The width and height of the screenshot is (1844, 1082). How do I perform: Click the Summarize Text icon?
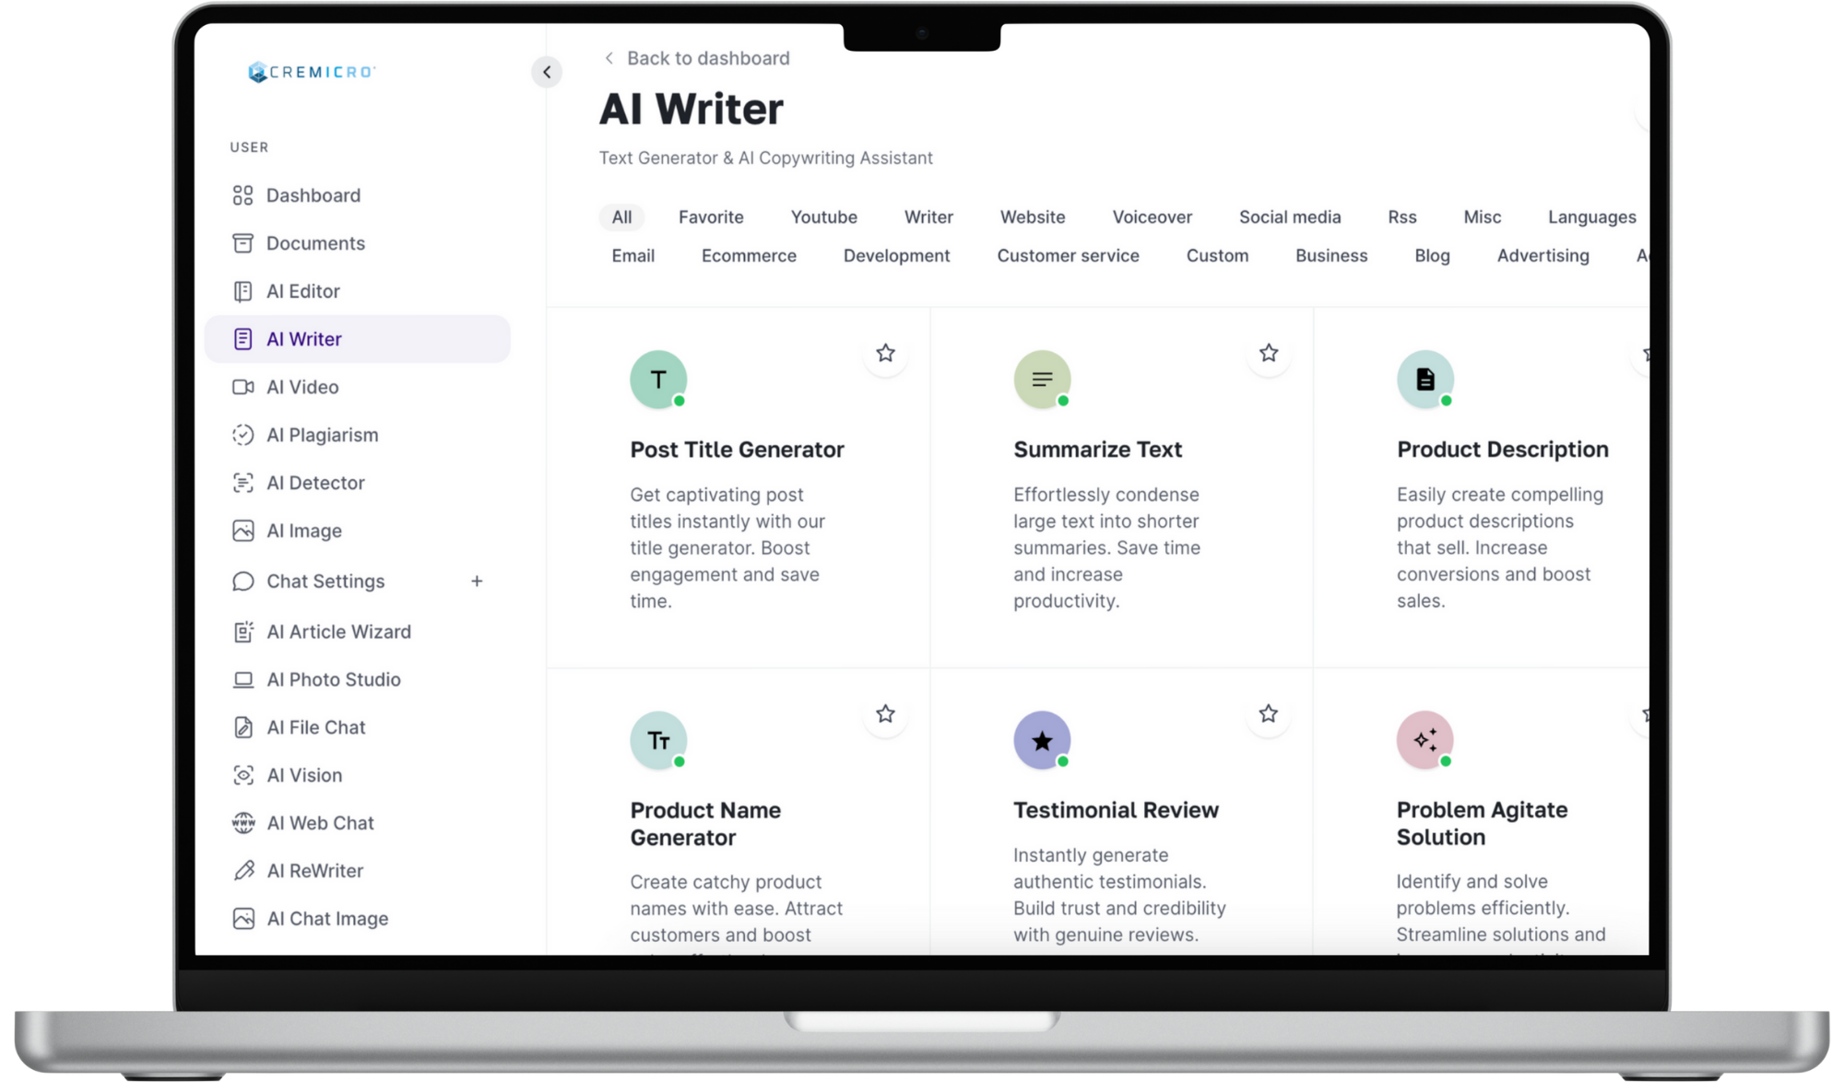pyautogui.click(x=1041, y=379)
